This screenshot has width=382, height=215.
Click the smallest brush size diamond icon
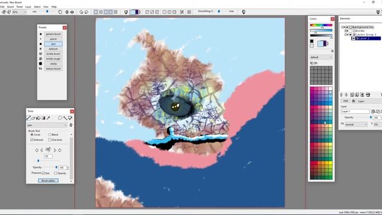pos(36,150)
